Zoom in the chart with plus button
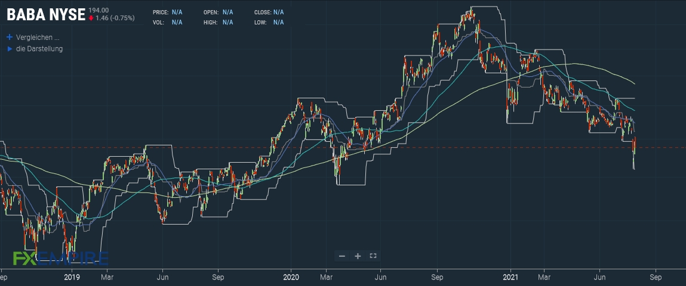Screen dimensions: 686x286 (x=358, y=256)
